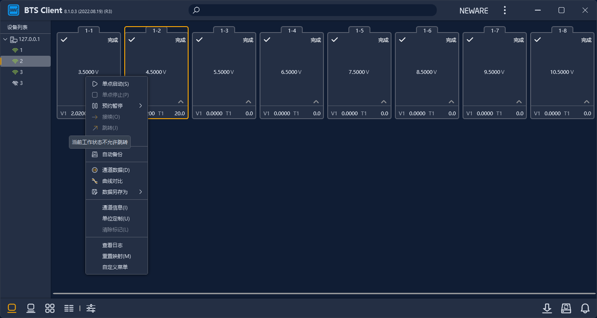Screen dimensions: 597x318
Task: Expand channel 1-3 details chevron
Action: (249, 102)
